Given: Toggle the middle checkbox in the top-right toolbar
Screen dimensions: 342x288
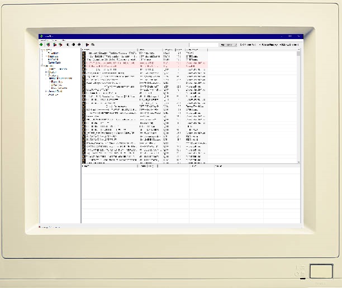Looking at the screenshot, I should point(260,44).
